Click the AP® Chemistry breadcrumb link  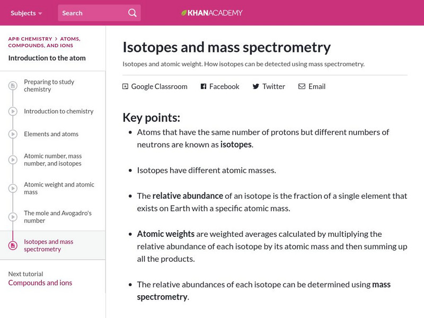tap(30, 39)
